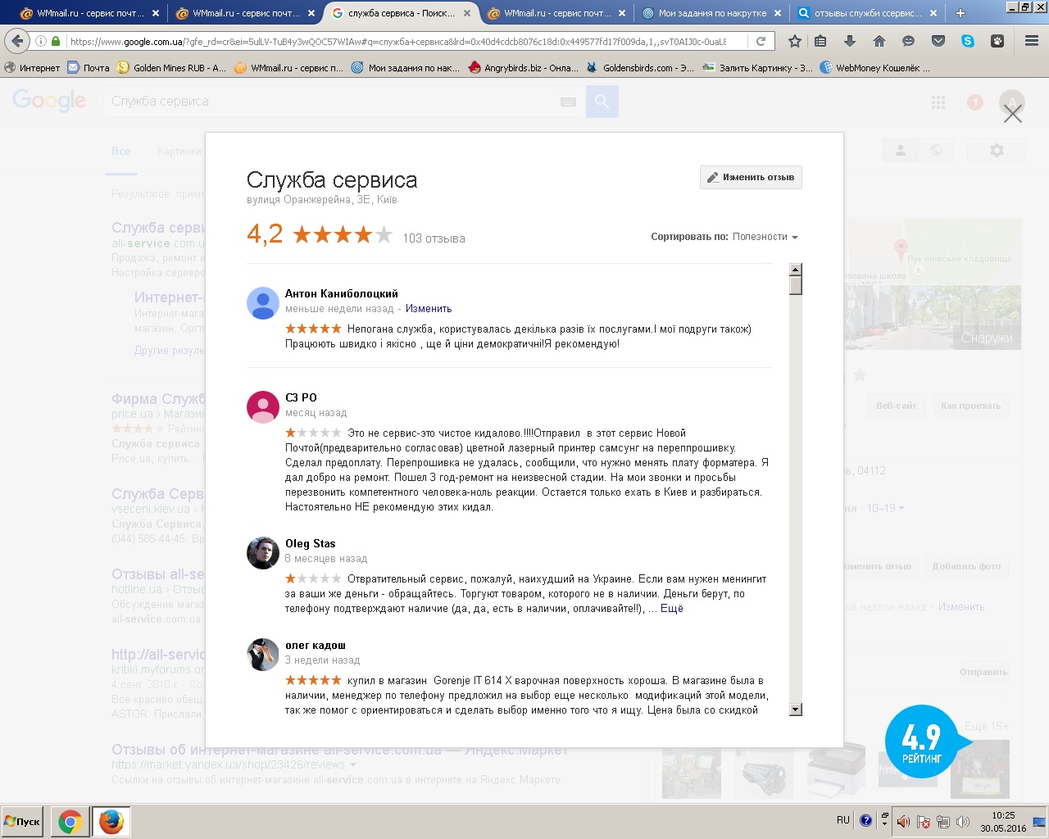This screenshot has width=1049, height=839.
Task: Open WebMoney Кошелёк bookmark
Action: [876, 68]
